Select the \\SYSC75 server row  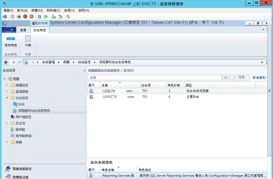coord(177,97)
